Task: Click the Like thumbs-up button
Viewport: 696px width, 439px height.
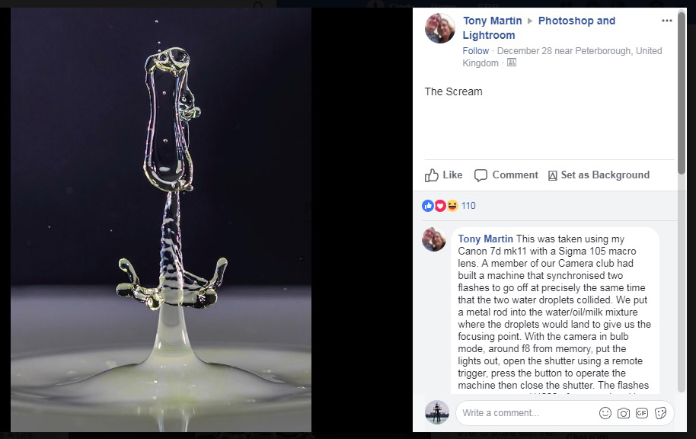Action: point(444,175)
